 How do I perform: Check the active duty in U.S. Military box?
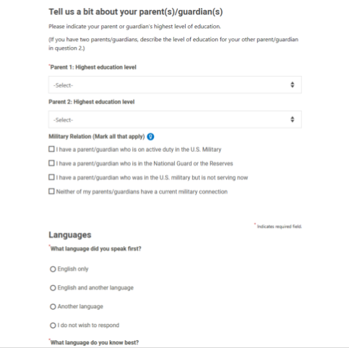[51, 149]
